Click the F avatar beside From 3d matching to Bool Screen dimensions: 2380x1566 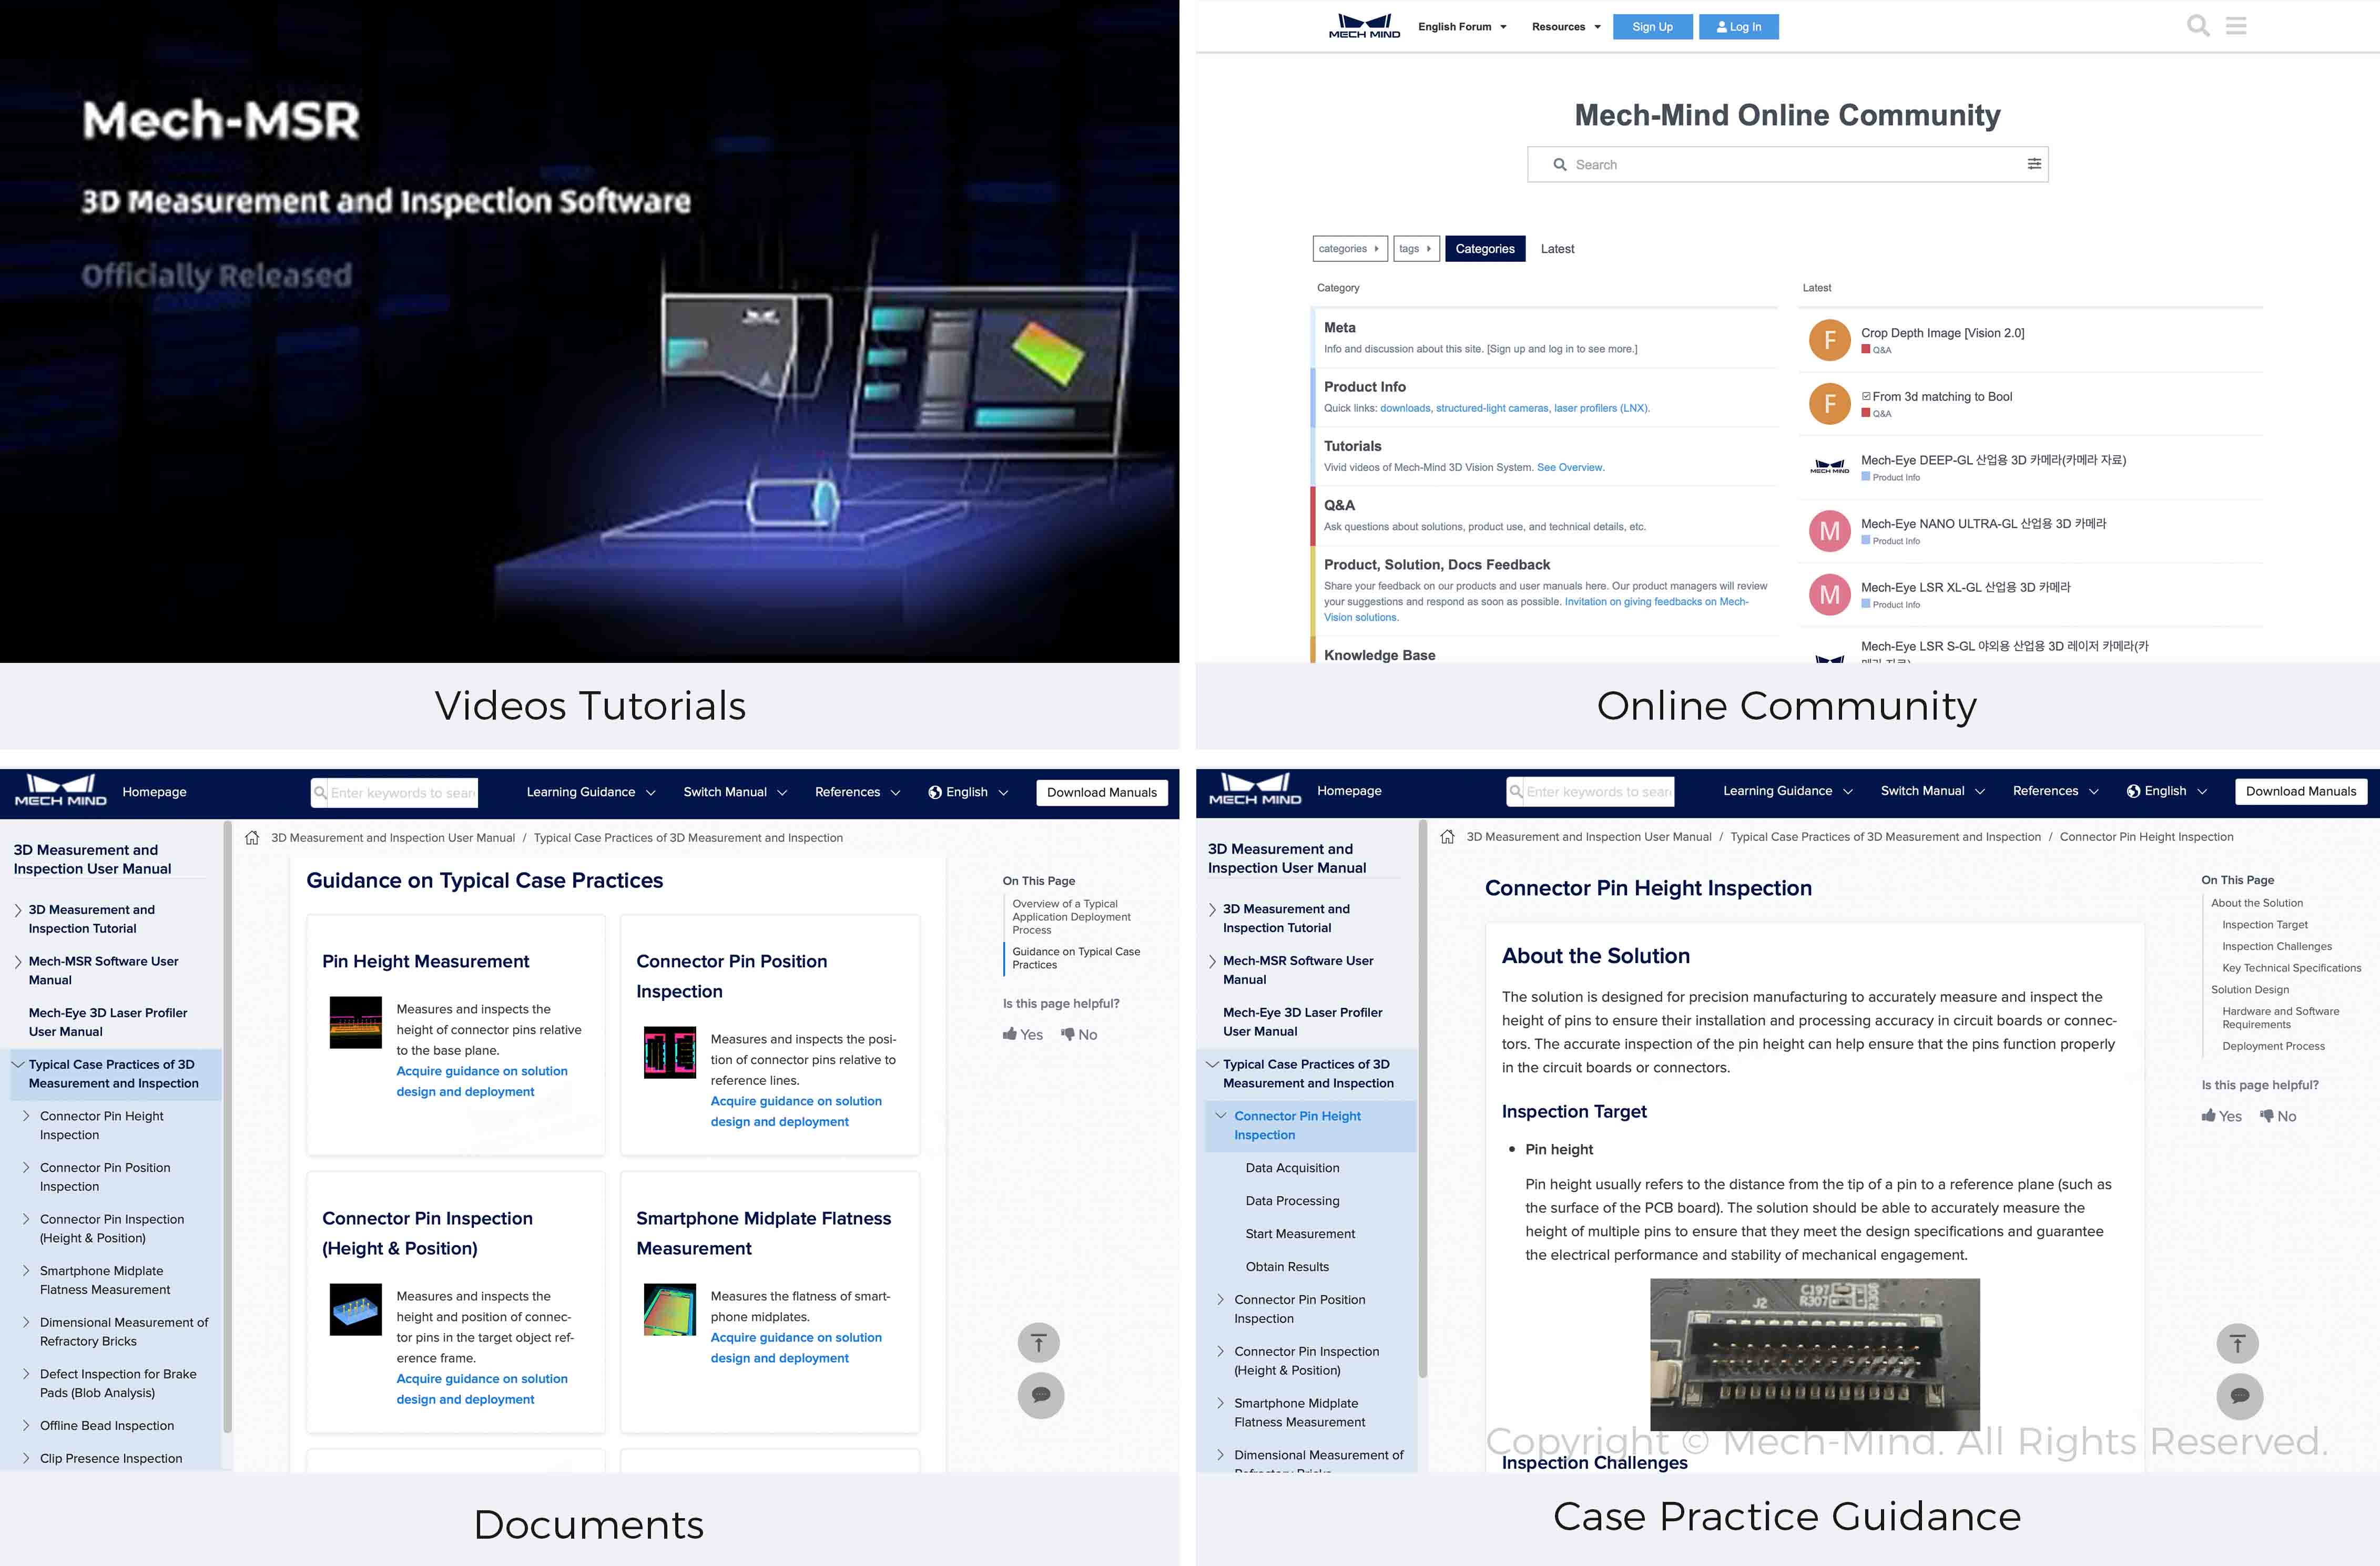[x=1829, y=404]
